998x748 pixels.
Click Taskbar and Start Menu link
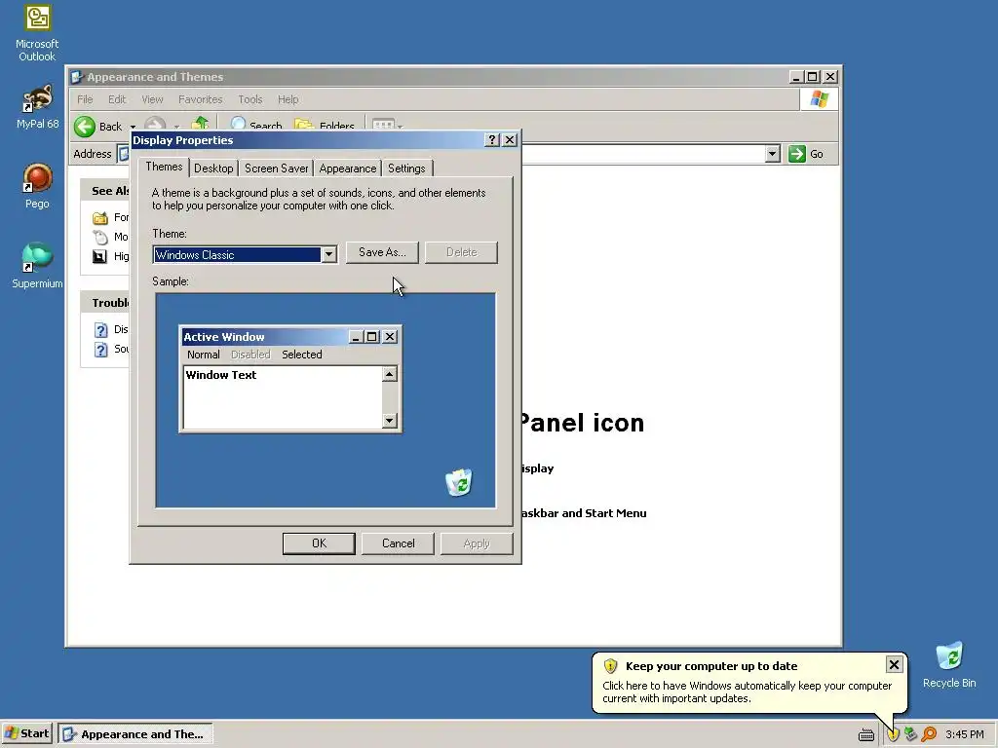pos(584,513)
